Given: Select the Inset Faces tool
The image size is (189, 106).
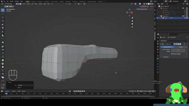Looking at the screenshot, I should [x=3, y=47].
